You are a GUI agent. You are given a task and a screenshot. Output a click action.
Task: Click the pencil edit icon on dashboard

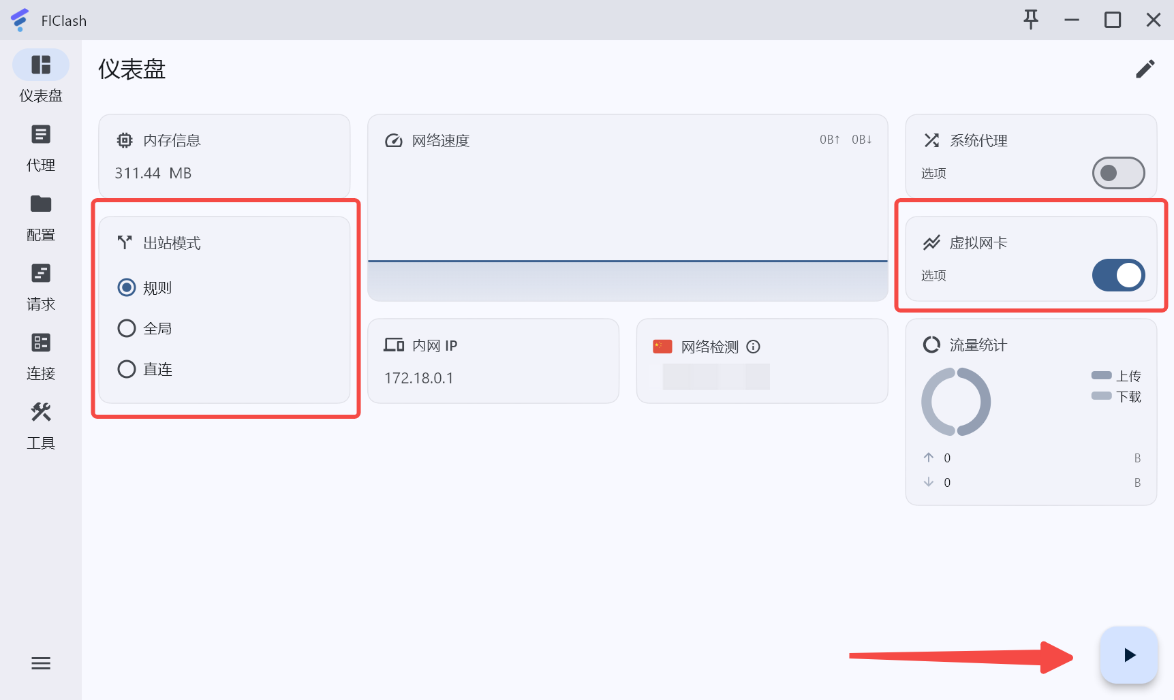coord(1145,69)
